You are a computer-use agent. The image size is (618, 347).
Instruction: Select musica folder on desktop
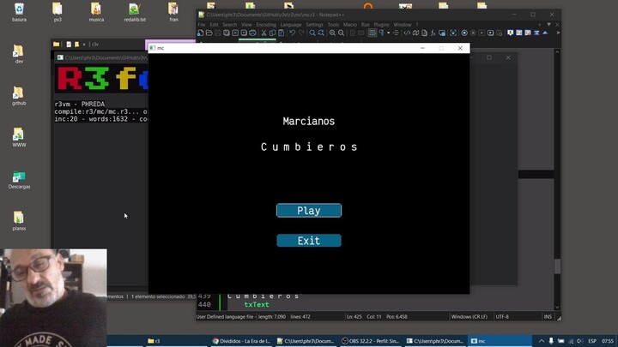point(96,12)
